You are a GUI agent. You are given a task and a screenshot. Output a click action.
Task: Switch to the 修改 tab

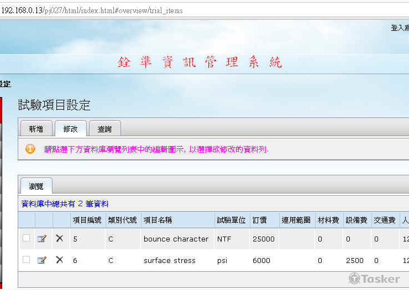pos(70,128)
